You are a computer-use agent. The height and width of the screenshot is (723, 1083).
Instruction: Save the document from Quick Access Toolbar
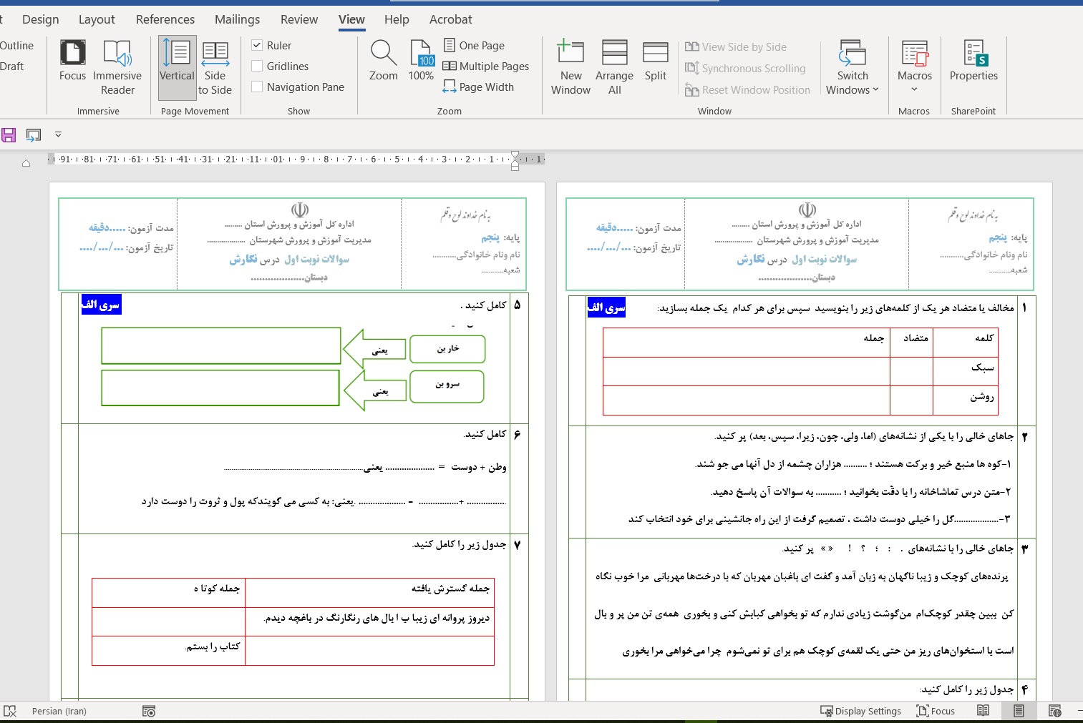tap(9, 134)
